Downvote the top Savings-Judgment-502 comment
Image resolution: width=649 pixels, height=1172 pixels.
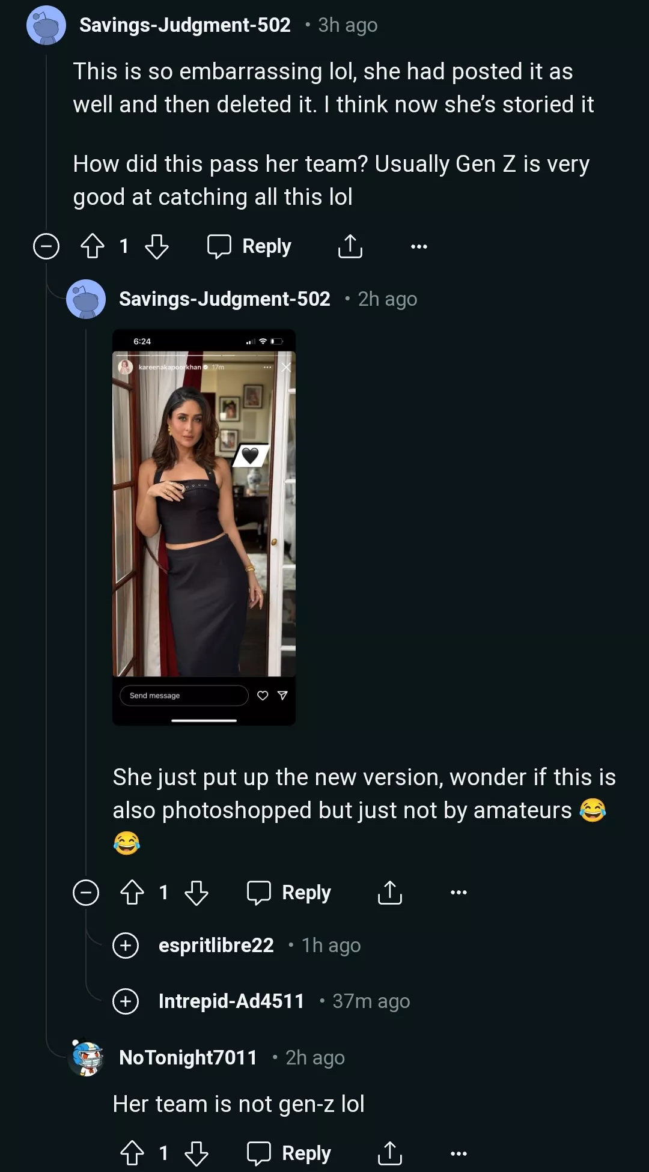coord(157,246)
